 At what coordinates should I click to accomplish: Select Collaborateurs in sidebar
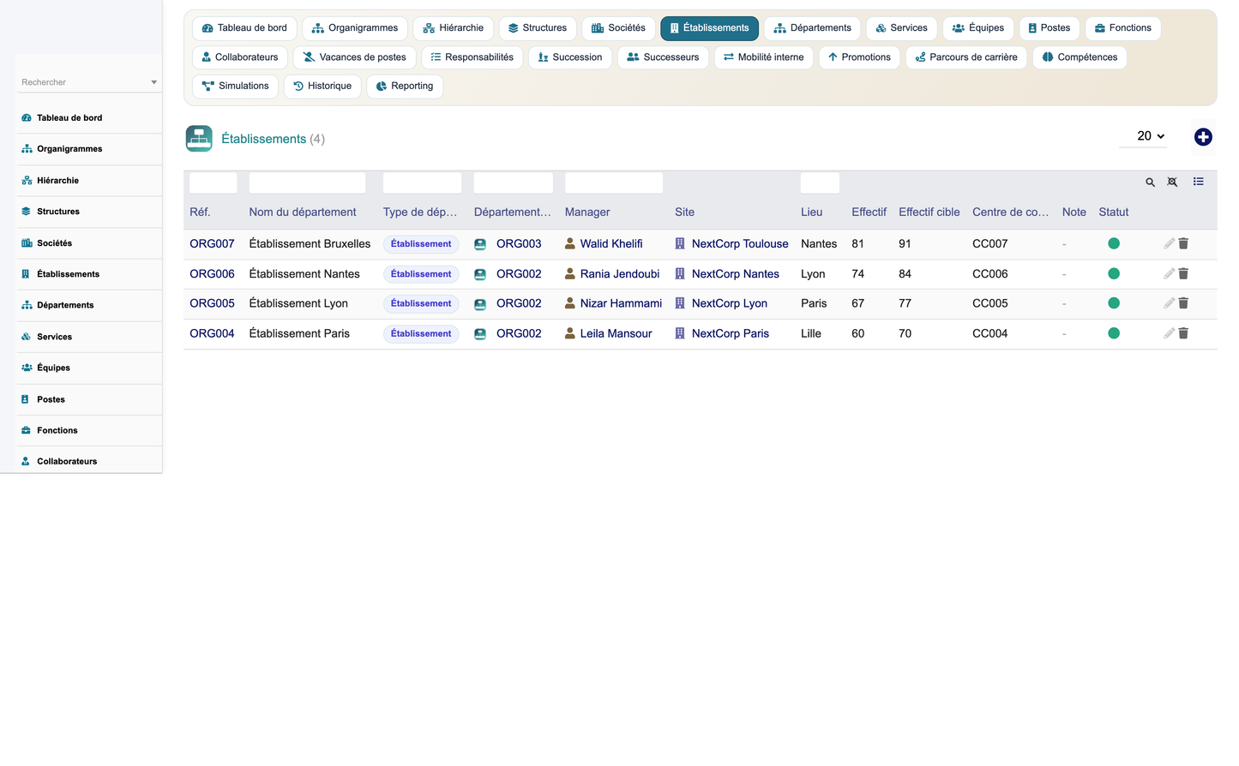tap(89, 462)
